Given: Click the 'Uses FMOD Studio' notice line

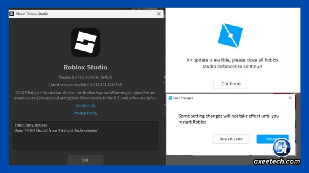Looking at the screenshot, I should [x=56, y=130].
